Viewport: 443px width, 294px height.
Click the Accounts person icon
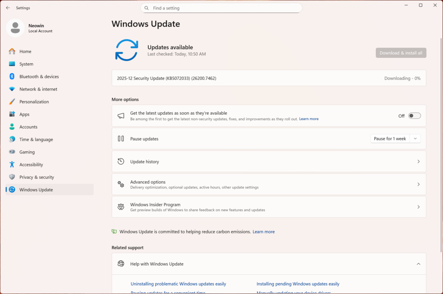click(x=12, y=127)
